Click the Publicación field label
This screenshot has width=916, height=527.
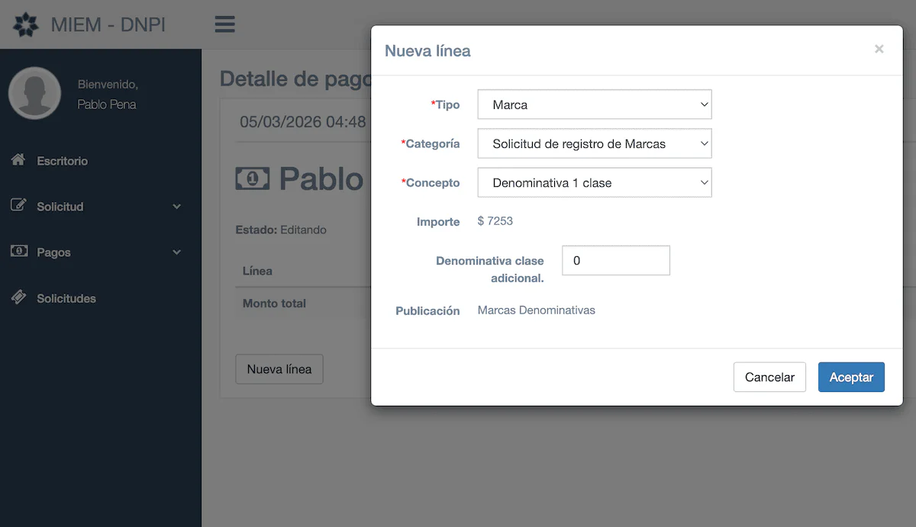[427, 310]
